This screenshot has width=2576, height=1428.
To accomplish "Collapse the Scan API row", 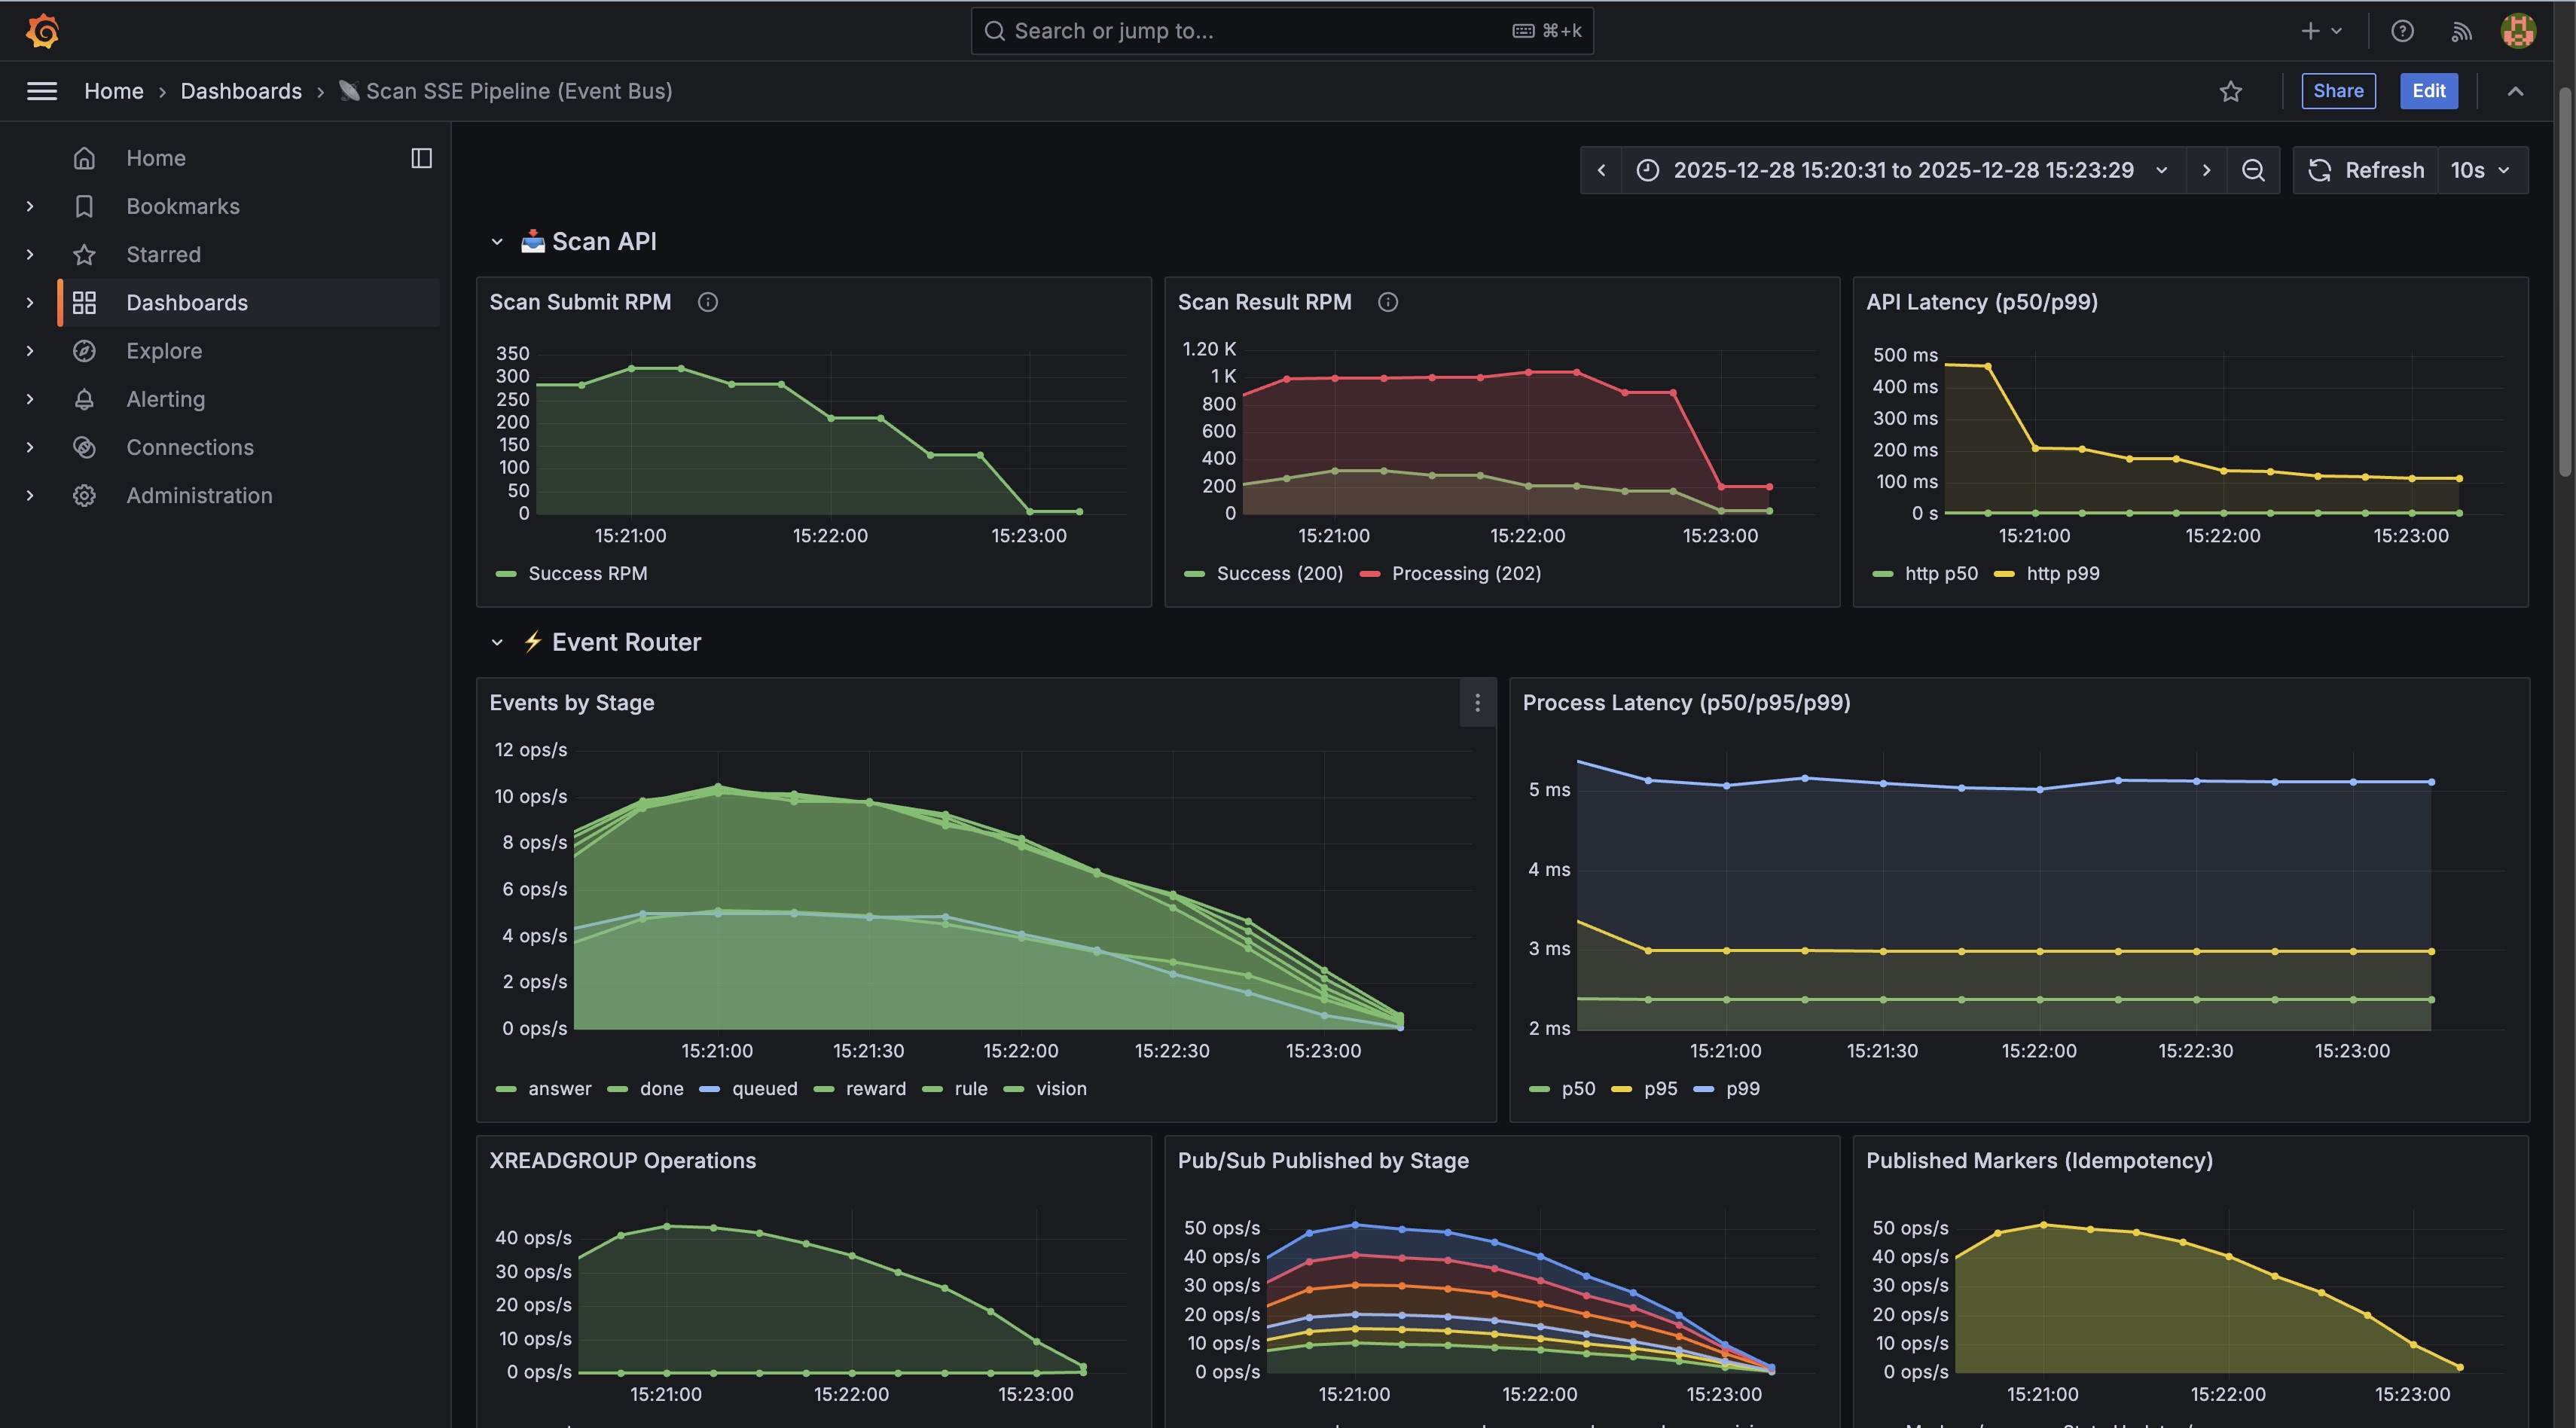I will pyautogui.click(x=497, y=241).
